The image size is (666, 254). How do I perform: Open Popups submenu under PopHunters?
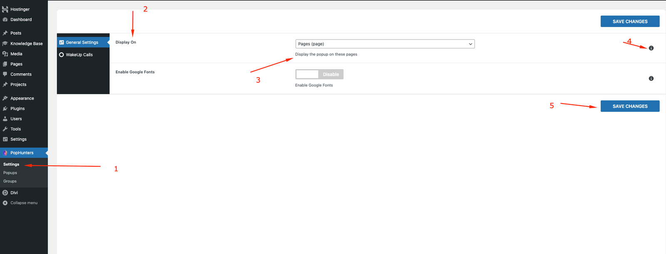click(10, 173)
